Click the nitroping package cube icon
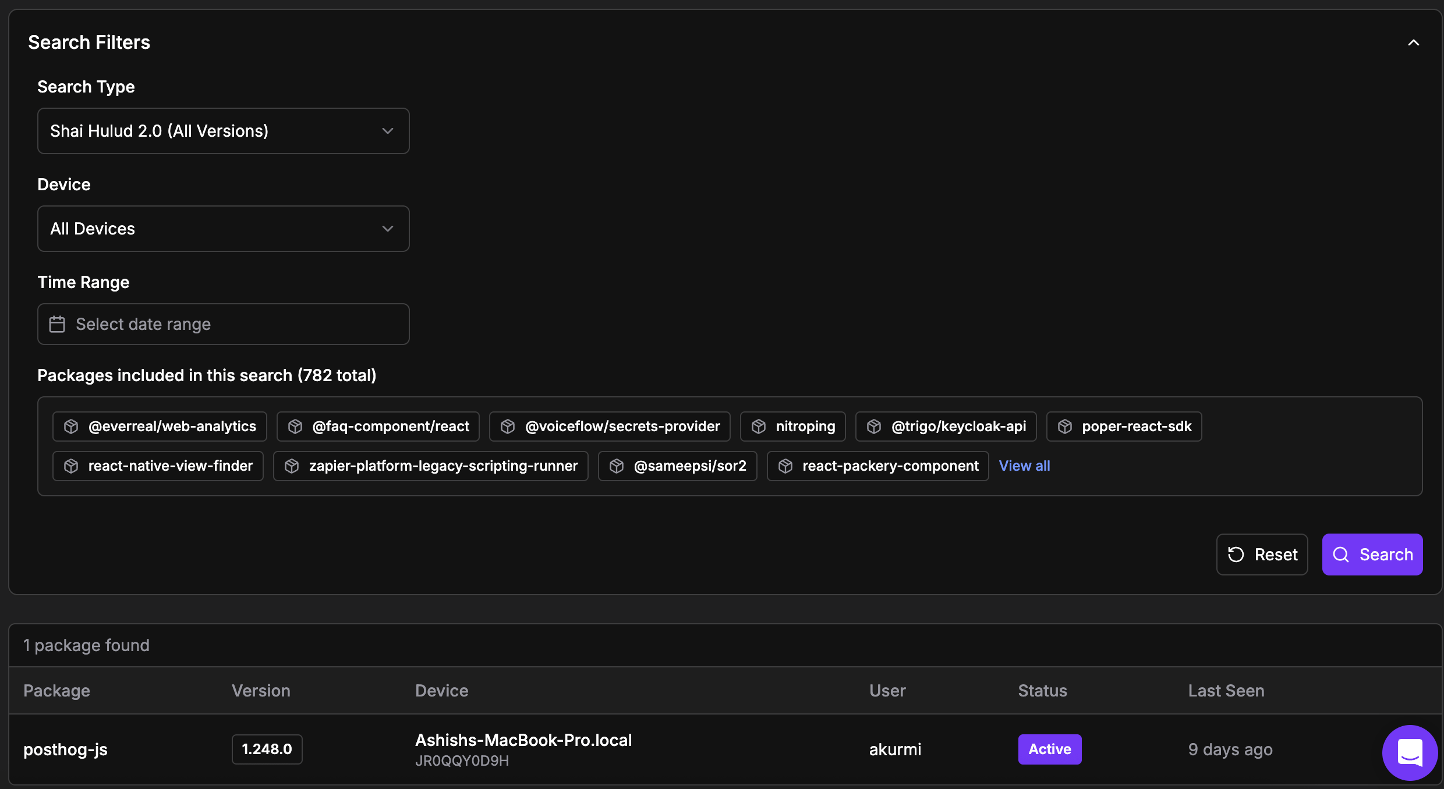The height and width of the screenshot is (789, 1444). coord(759,427)
